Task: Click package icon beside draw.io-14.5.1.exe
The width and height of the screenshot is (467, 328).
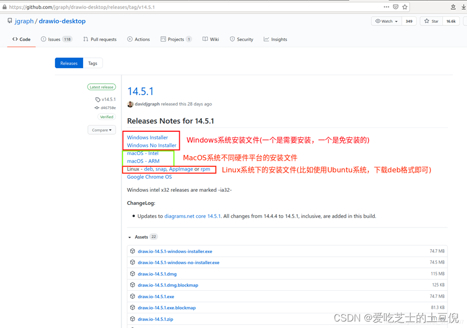Action: coord(132,297)
